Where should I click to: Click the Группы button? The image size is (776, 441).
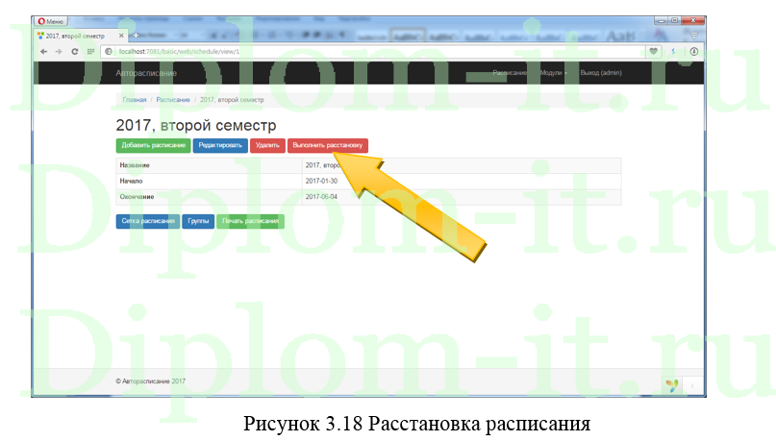point(198,221)
